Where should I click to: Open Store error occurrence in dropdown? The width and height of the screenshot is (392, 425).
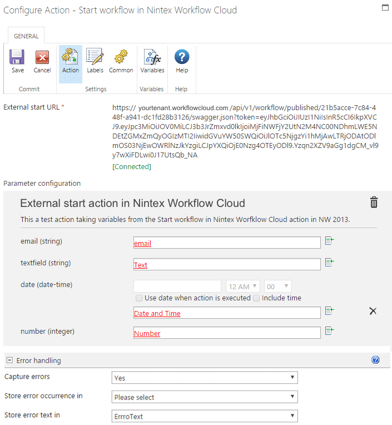click(204, 397)
